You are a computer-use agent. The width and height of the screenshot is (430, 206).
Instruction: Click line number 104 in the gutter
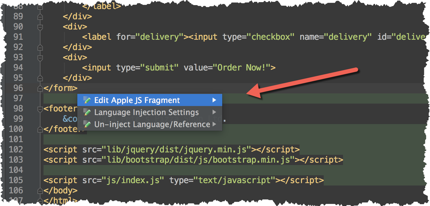coord(16,170)
